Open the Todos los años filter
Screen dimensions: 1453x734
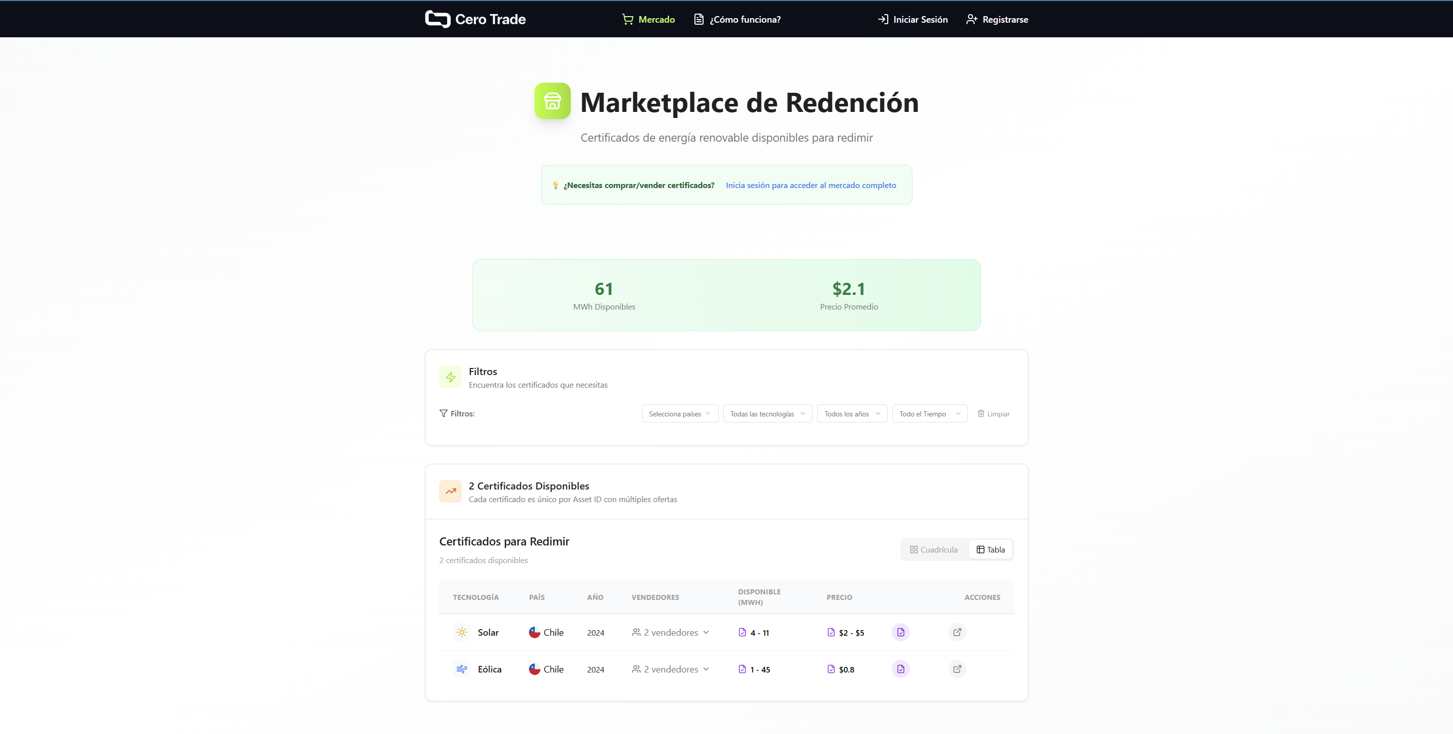click(x=851, y=413)
